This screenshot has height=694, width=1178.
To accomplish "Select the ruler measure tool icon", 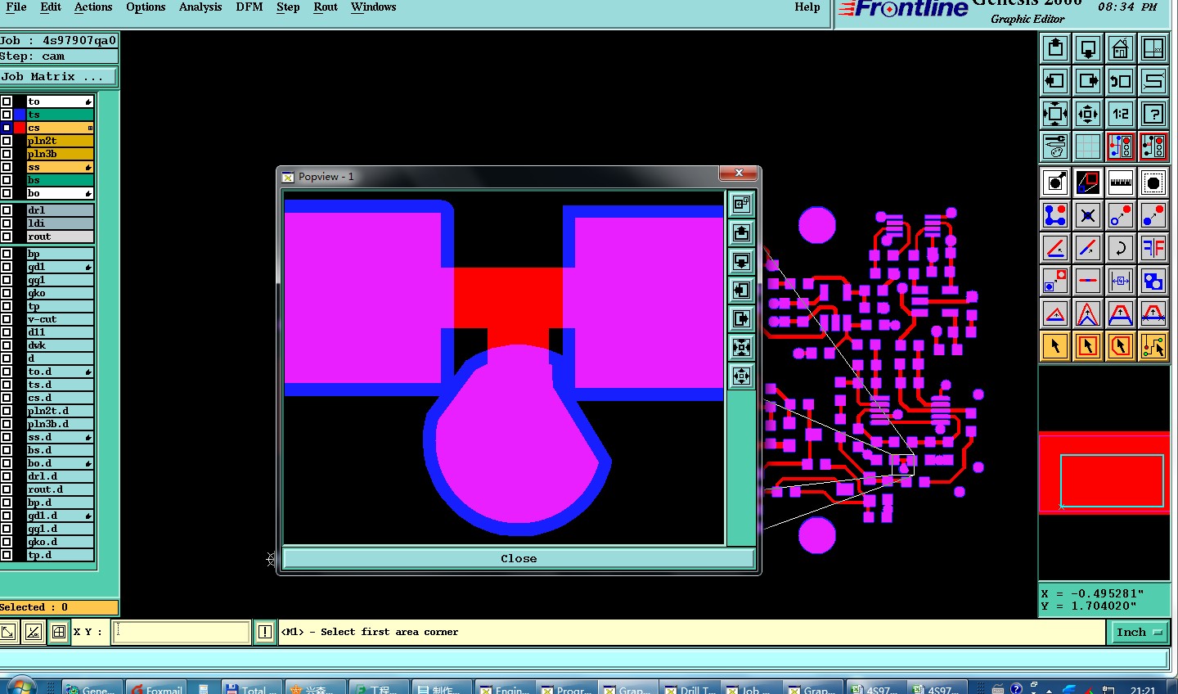I will click(x=1121, y=183).
